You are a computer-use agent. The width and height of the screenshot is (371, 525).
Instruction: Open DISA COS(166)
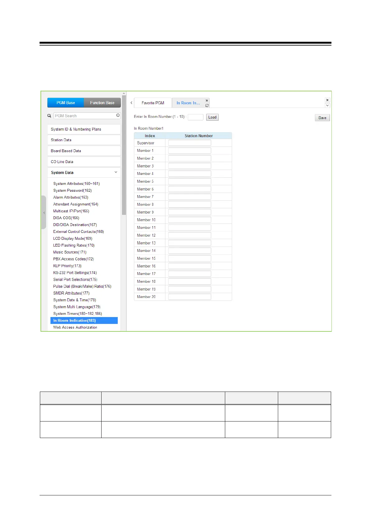(66, 218)
